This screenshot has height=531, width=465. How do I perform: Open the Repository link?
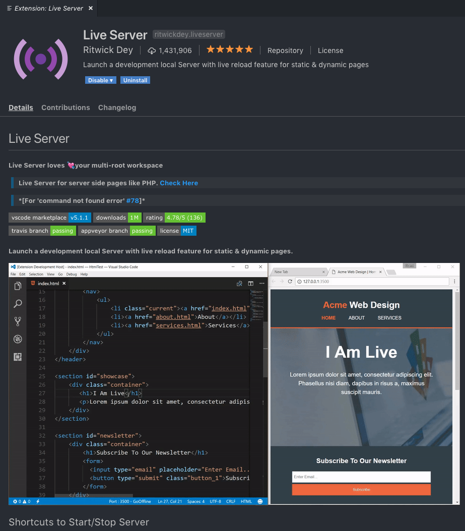click(285, 50)
